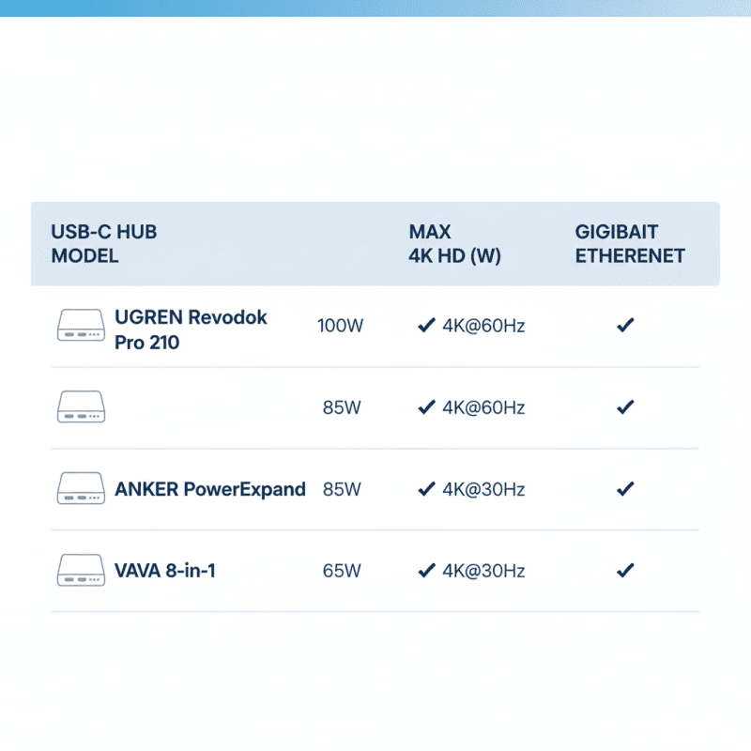Click the 100W power value
The image size is (751, 751).
340,327
